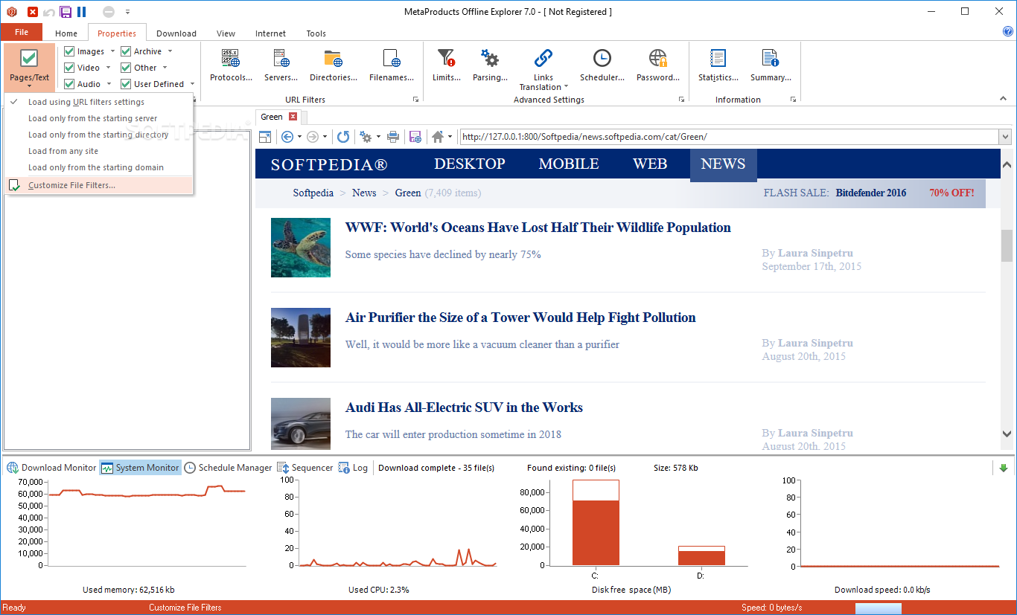The width and height of the screenshot is (1017, 615).
Task: Choose Customize File Filters menu entry
Action: coord(98,185)
